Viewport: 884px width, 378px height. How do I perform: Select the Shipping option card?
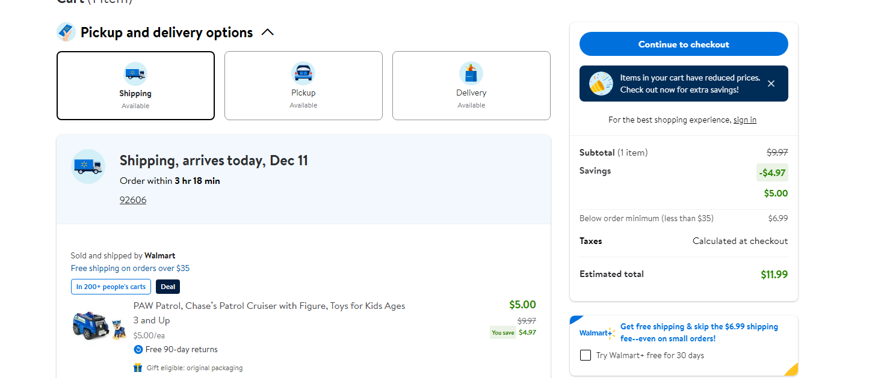point(135,85)
